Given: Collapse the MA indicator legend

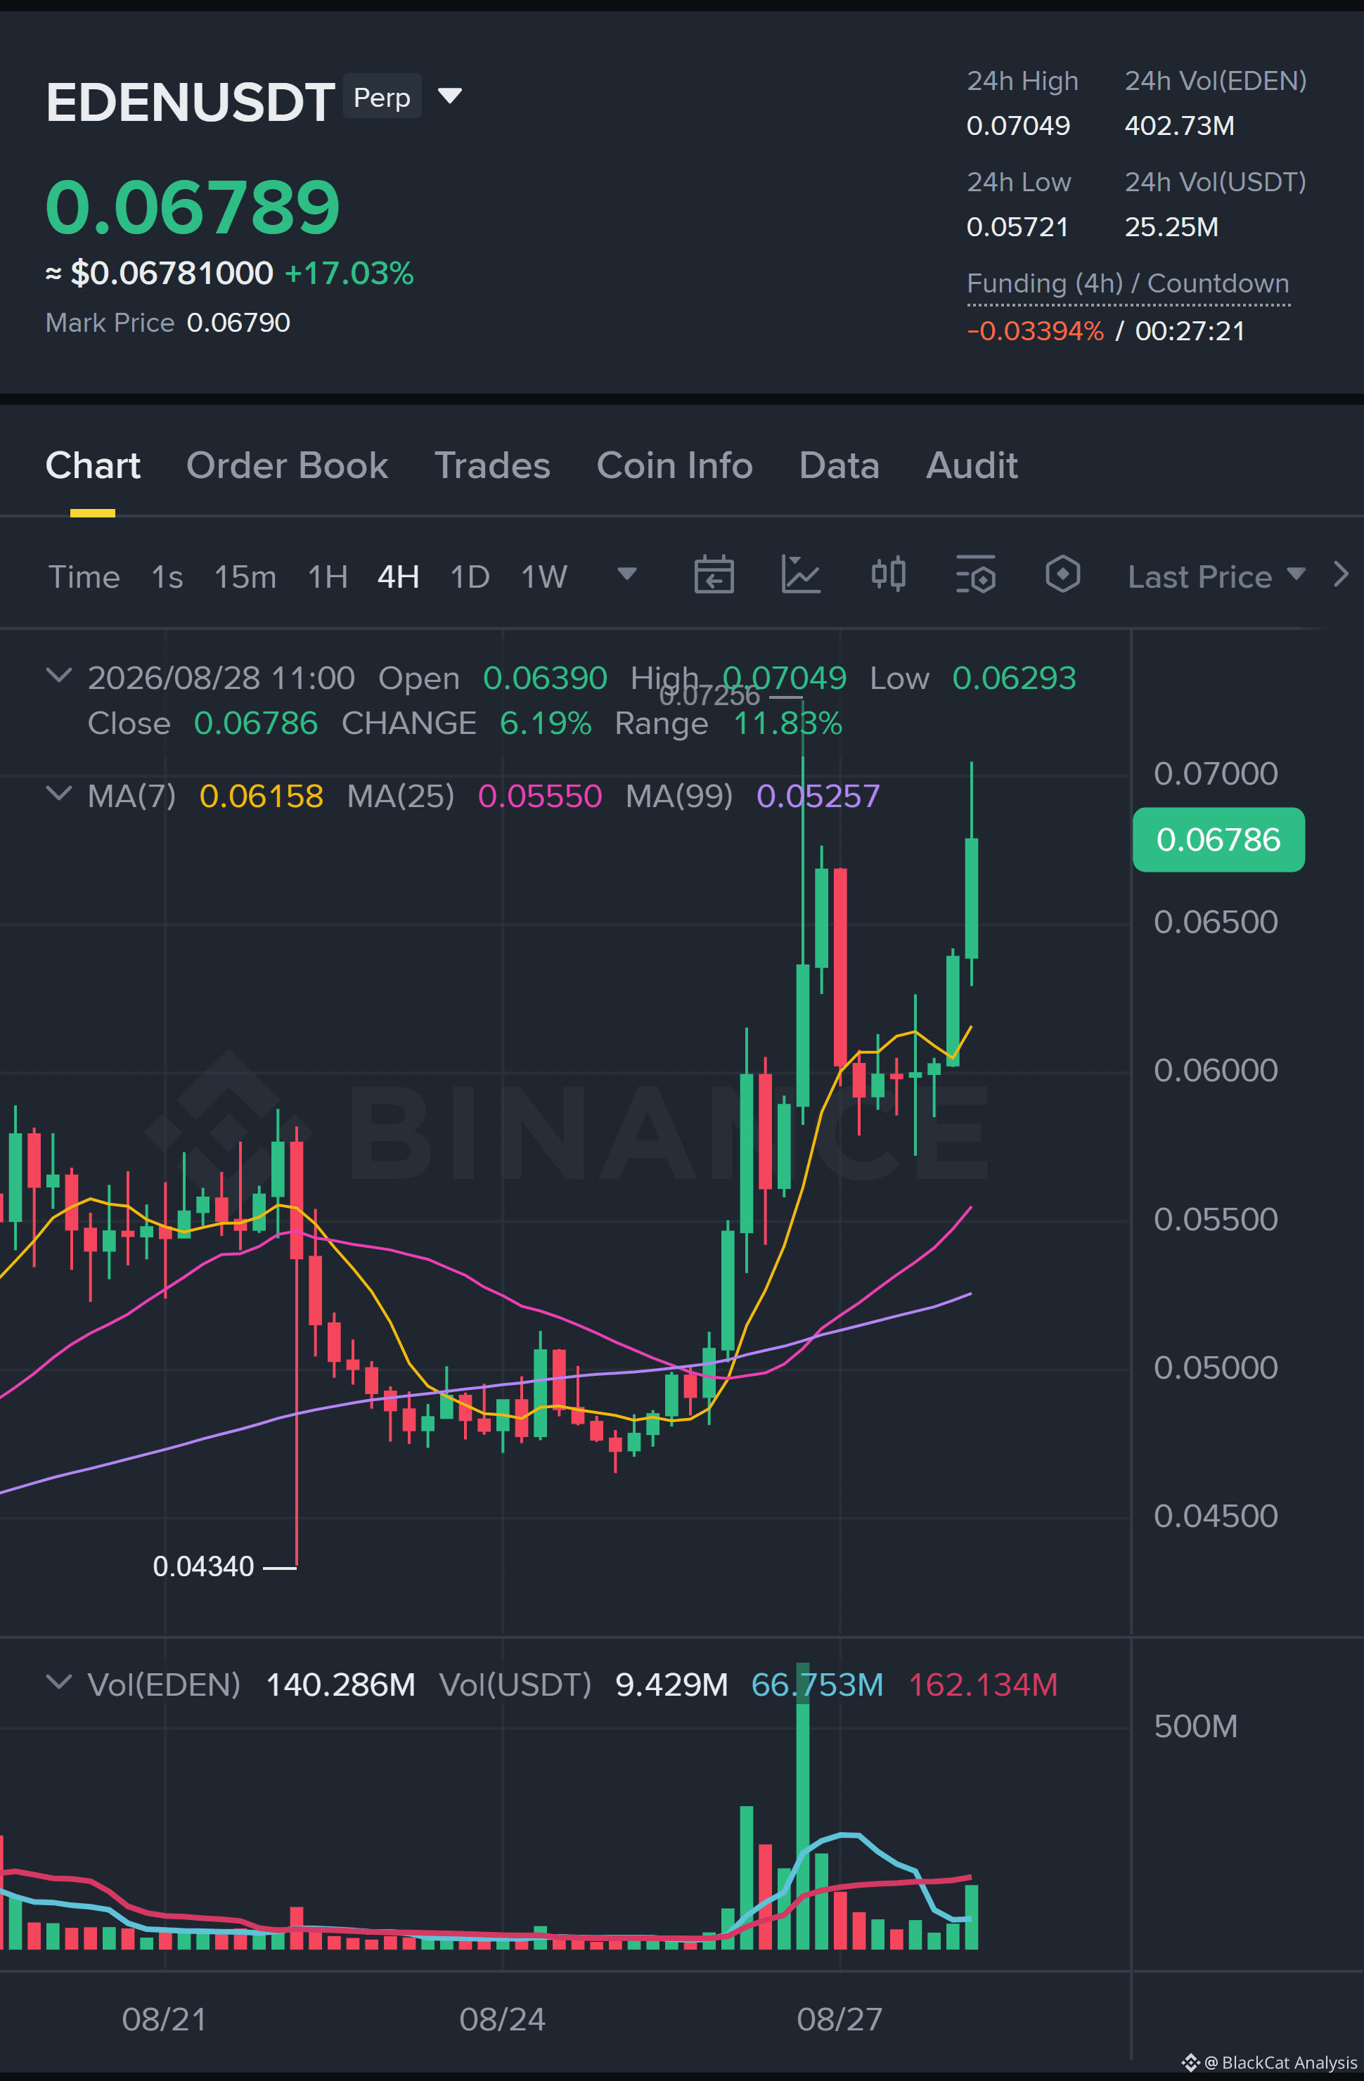Looking at the screenshot, I should pos(58,794).
